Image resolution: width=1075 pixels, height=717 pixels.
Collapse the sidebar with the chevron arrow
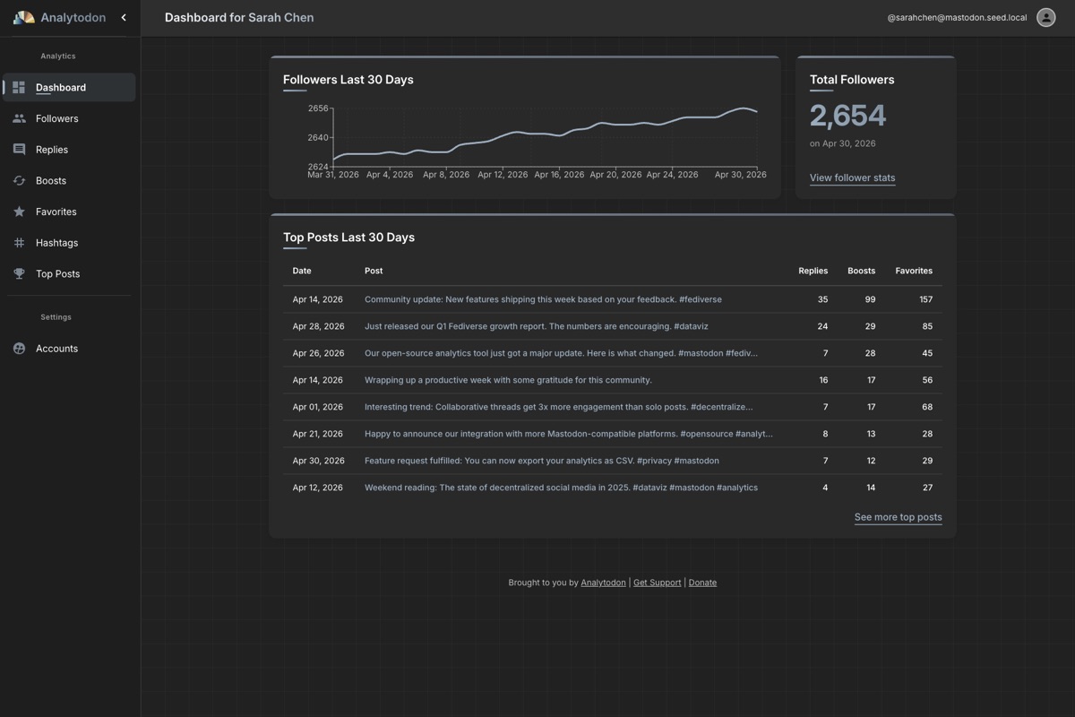click(x=124, y=17)
